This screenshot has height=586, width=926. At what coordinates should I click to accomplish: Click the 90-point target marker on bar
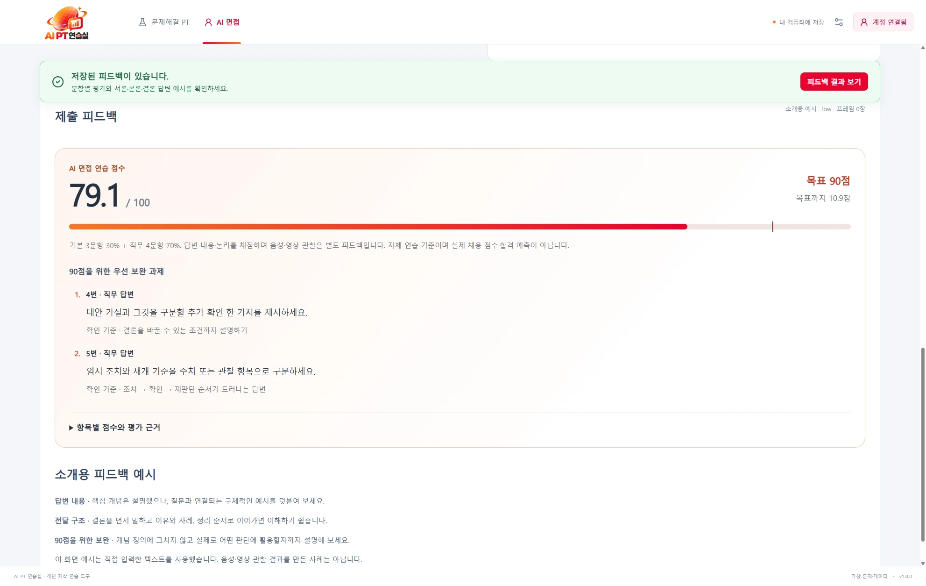(773, 227)
